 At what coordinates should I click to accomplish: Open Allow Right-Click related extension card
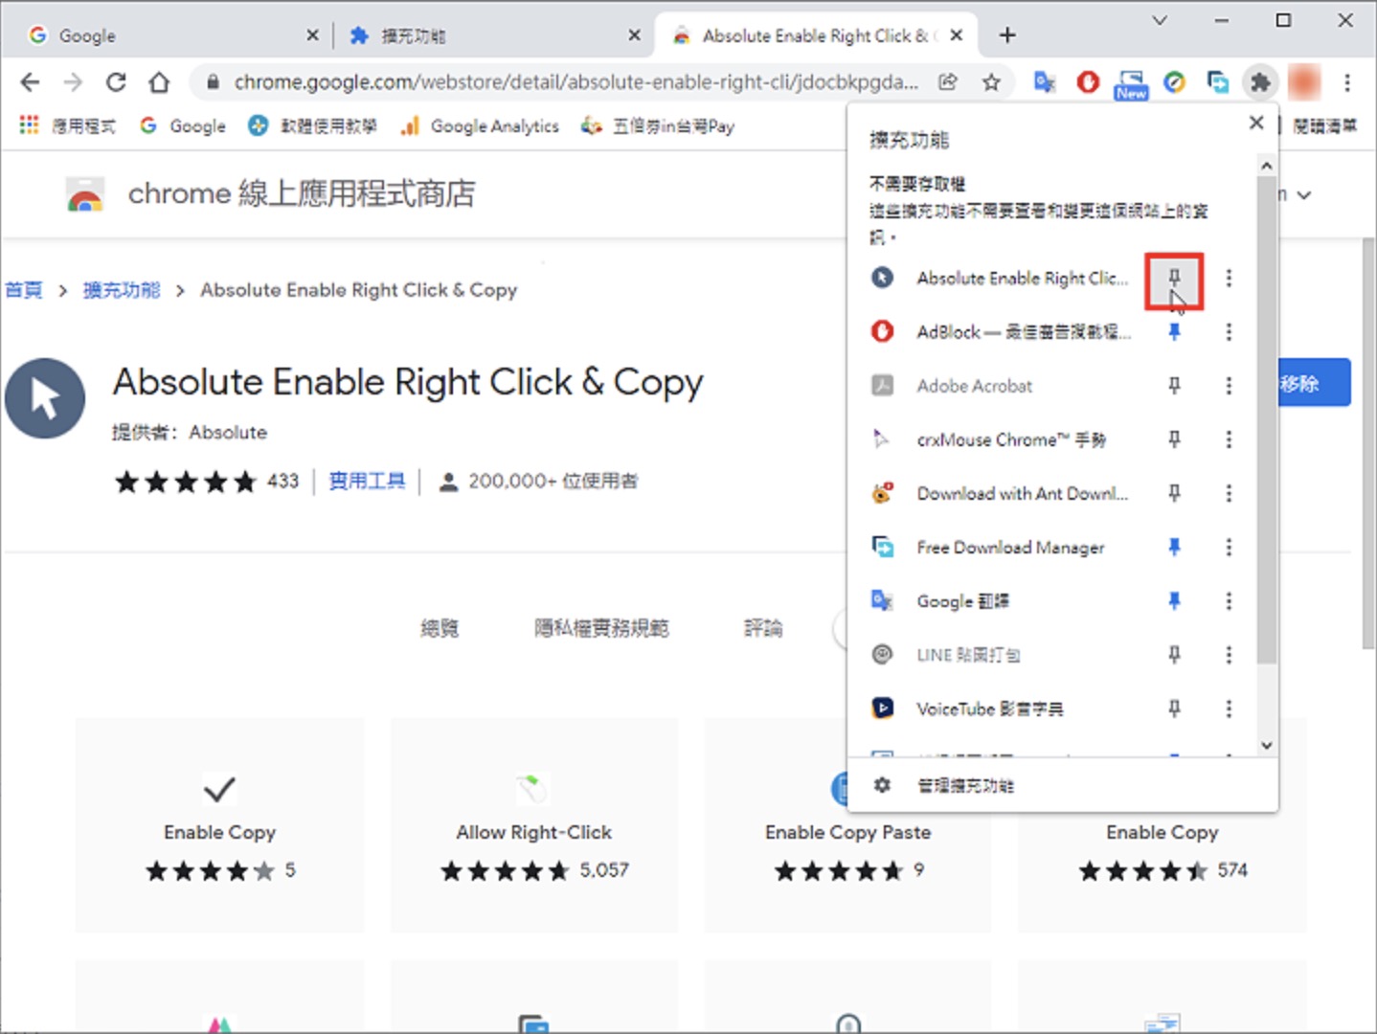pos(533,824)
